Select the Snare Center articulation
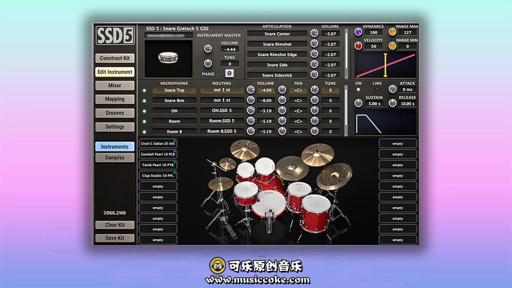The height and width of the screenshot is (288, 512). [x=277, y=33]
